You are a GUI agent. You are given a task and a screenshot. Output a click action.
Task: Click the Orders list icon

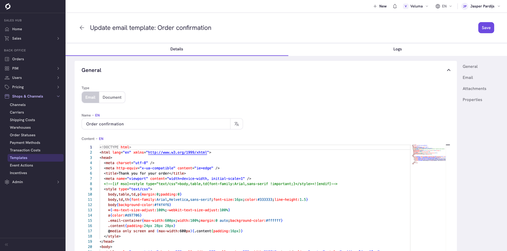pos(7,59)
